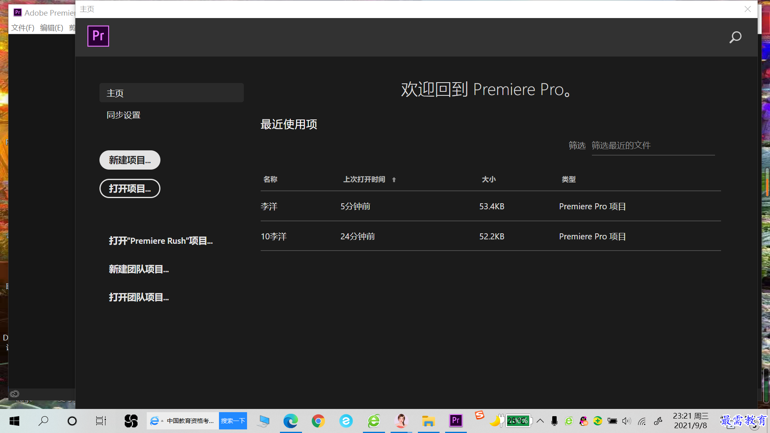Click the moon battery percentage widget
The height and width of the screenshot is (433, 770).
(511, 421)
